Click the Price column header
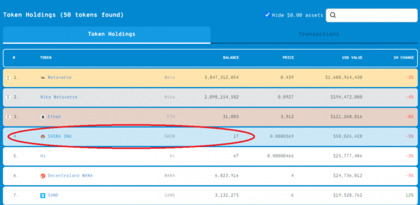Screen dimensions: 420x205 tap(288, 58)
